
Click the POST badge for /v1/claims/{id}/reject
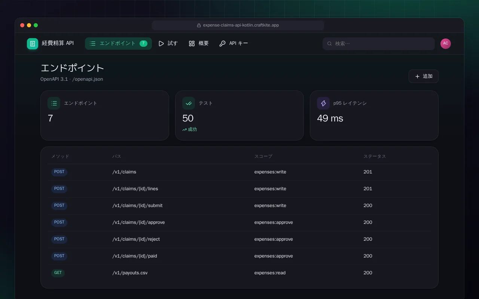(59, 239)
